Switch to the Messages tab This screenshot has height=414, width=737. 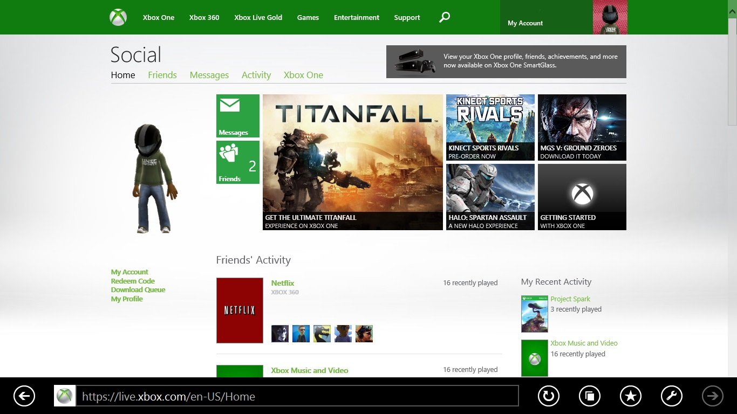pos(209,75)
